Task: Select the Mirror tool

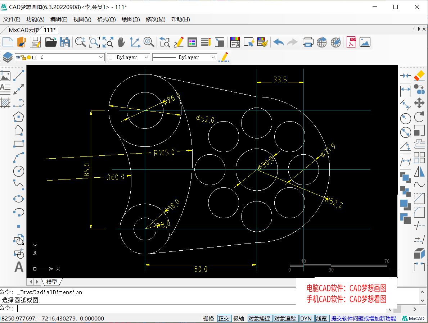Action: [x=419, y=172]
